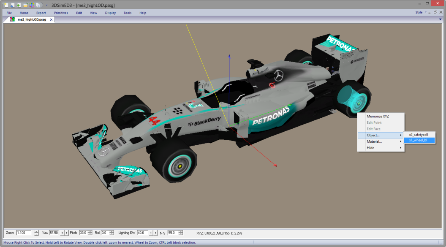Image resolution: width=446 pixels, height=247 pixels.
Task: Expand the Object... submenu
Action: (381, 135)
